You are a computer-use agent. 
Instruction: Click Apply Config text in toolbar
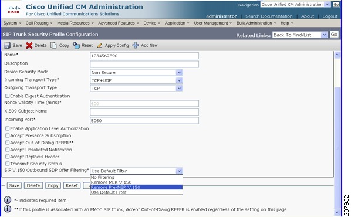[117, 45]
